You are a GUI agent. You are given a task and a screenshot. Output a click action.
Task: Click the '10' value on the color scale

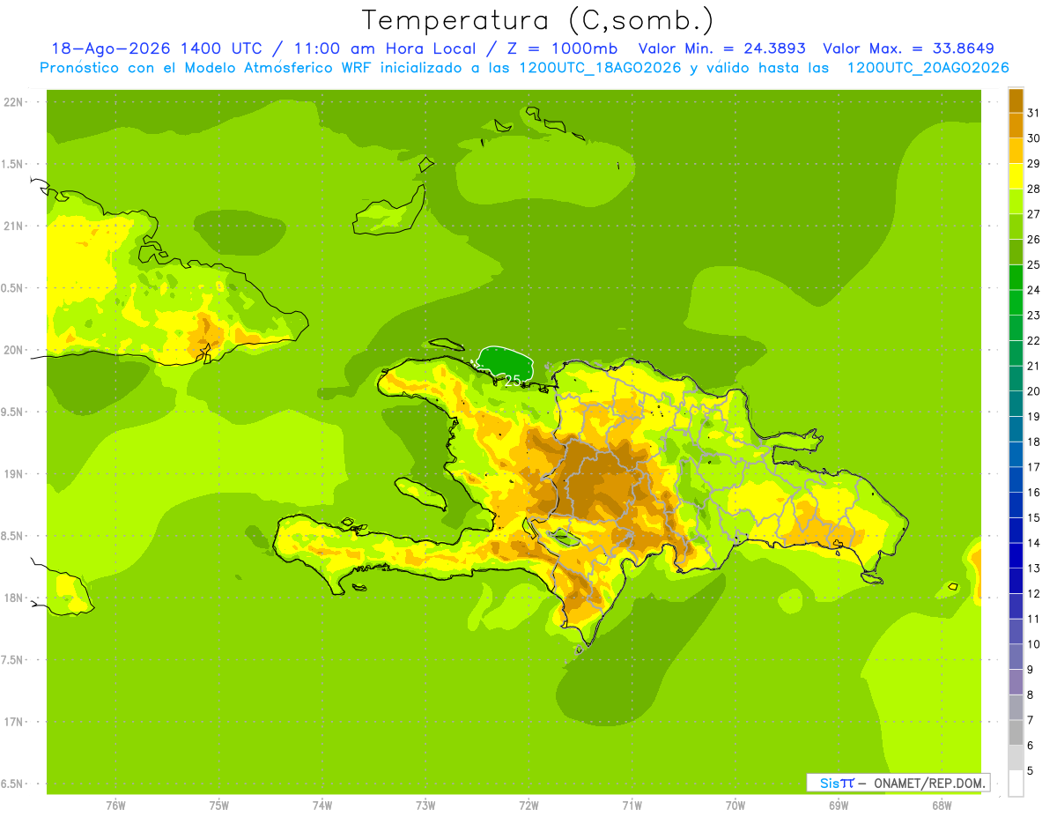tap(1034, 644)
